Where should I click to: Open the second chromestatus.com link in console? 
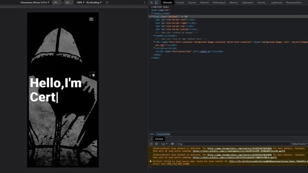[x=240, y=155]
